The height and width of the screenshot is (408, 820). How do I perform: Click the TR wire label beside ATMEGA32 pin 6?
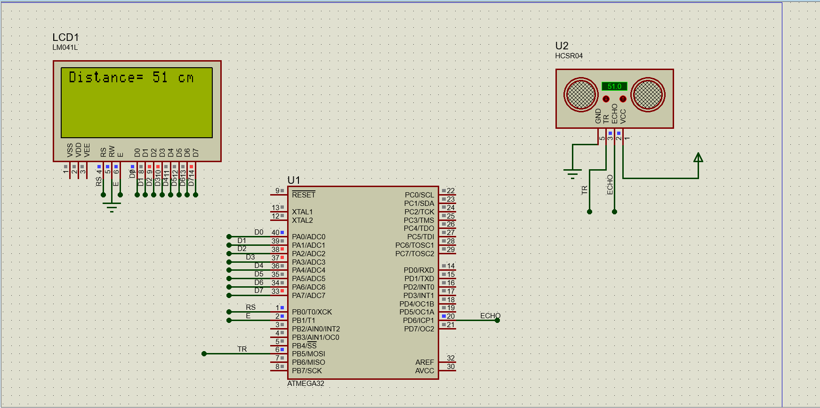pyautogui.click(x=242, y=349)
